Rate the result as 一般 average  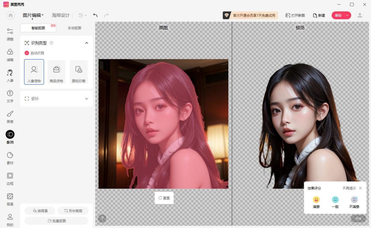tap(335, 202)
